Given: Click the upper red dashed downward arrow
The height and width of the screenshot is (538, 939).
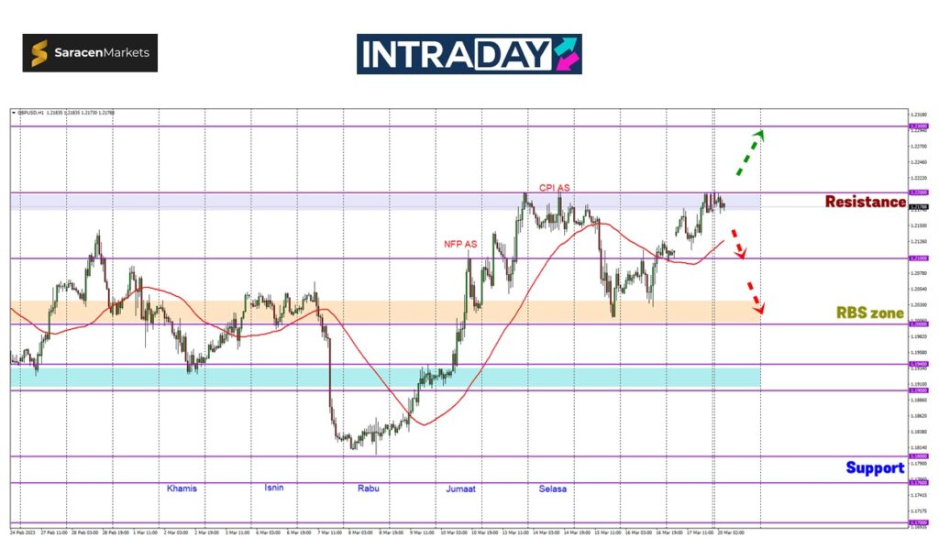Looking at the screenshot, I should click(738, 245).
